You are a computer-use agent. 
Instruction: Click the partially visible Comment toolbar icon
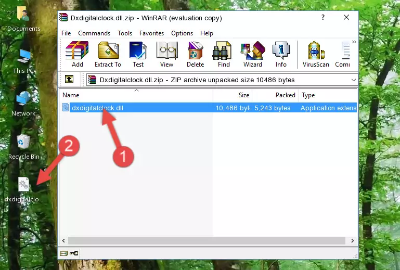[343, 54]
